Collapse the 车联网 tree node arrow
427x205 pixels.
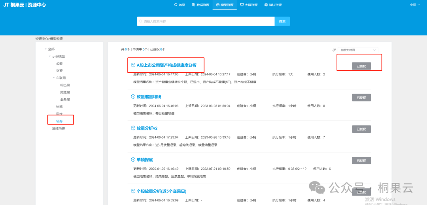point(53,78)
